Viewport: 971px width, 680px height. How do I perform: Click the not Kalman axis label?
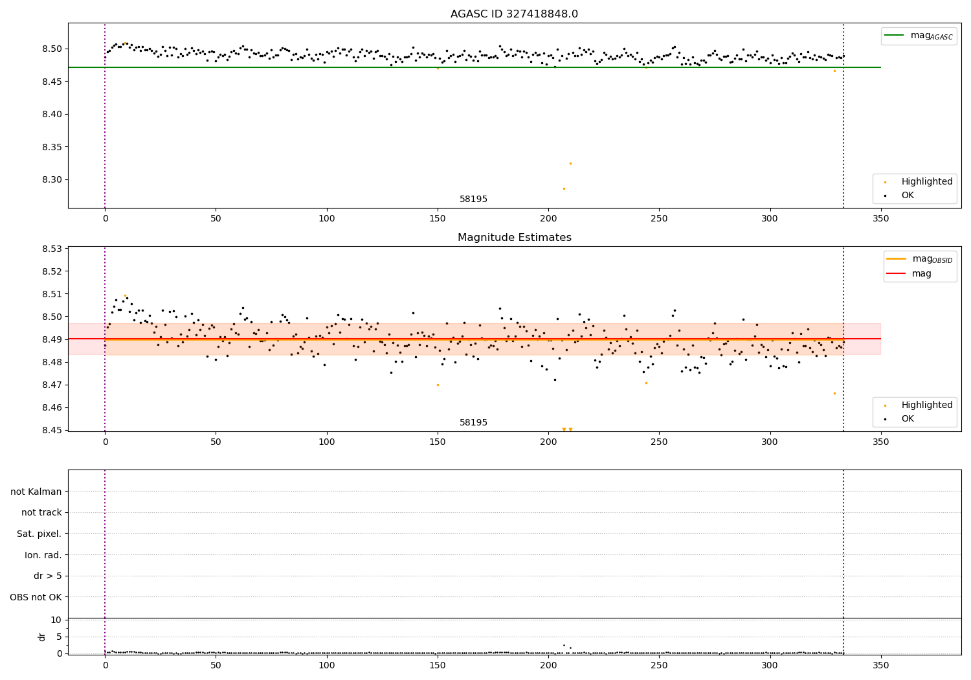[x=36, y=492]
